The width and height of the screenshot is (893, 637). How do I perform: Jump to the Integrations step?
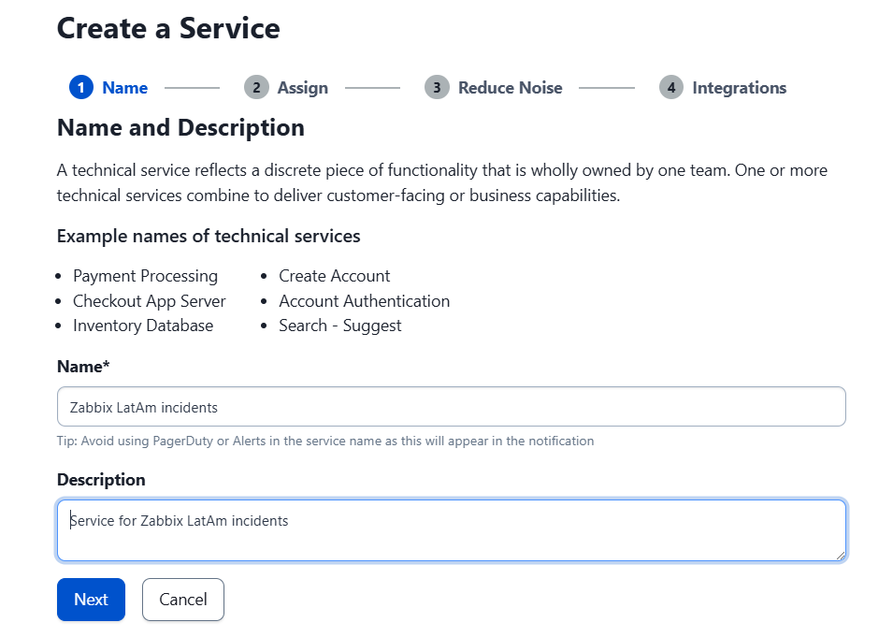[x=740, y=88]
